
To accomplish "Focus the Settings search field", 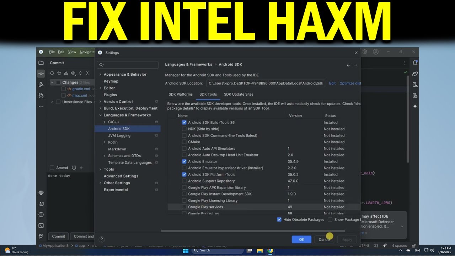I will (x=128, y=65).
